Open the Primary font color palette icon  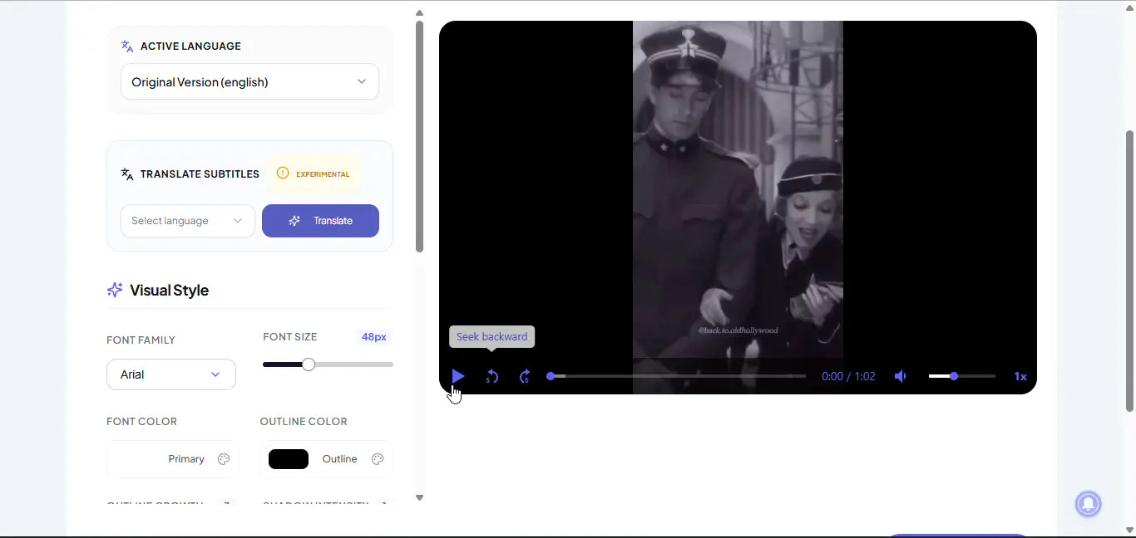224,459
